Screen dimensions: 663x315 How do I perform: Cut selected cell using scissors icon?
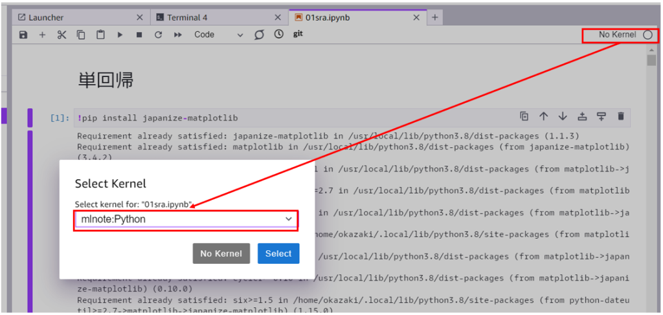tap(62, 35)
